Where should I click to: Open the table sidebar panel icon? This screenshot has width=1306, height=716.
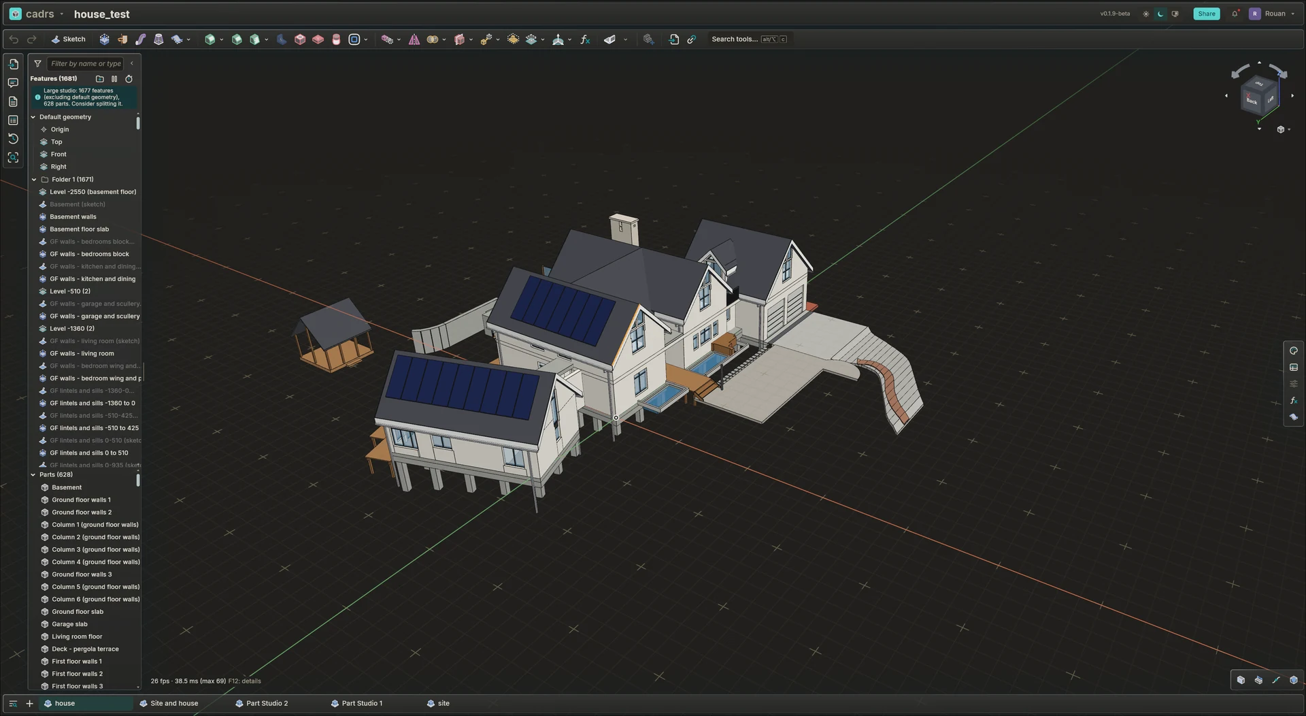[x=13, y=120]
